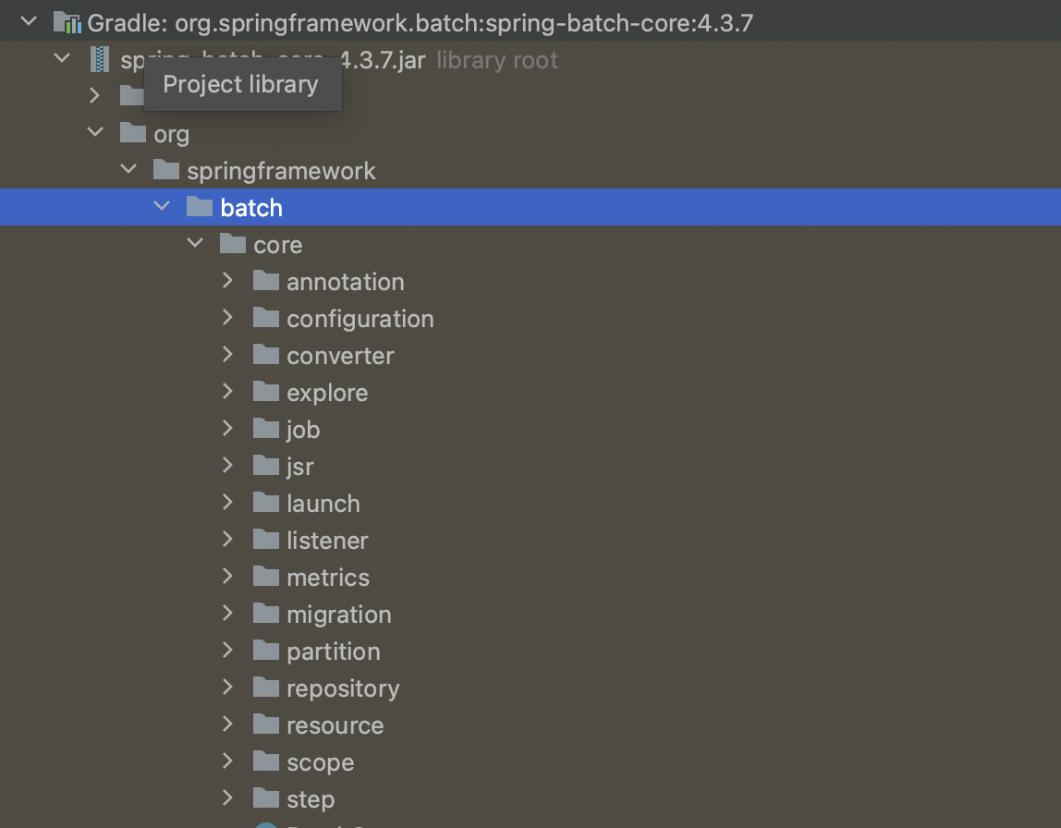Expand the scope package chevron
The image size is (1061, 828).
coord(227,761)
